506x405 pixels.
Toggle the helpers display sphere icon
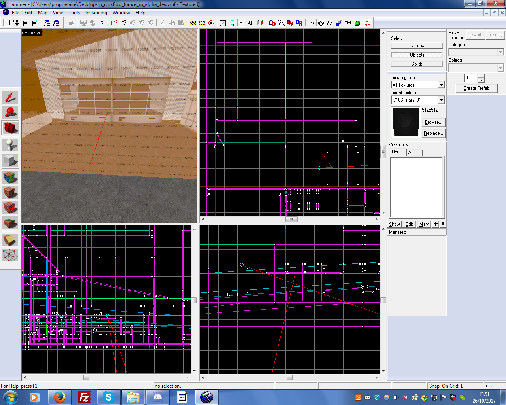[x=321, y=23]
